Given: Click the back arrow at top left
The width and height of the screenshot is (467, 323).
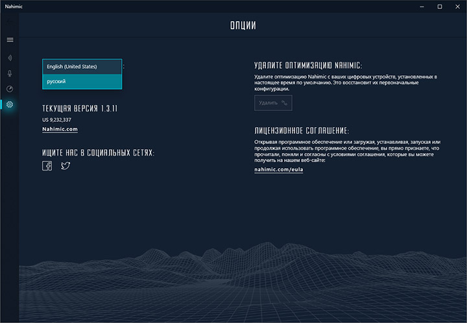Looking at the screenshot, I should [10, 21].
